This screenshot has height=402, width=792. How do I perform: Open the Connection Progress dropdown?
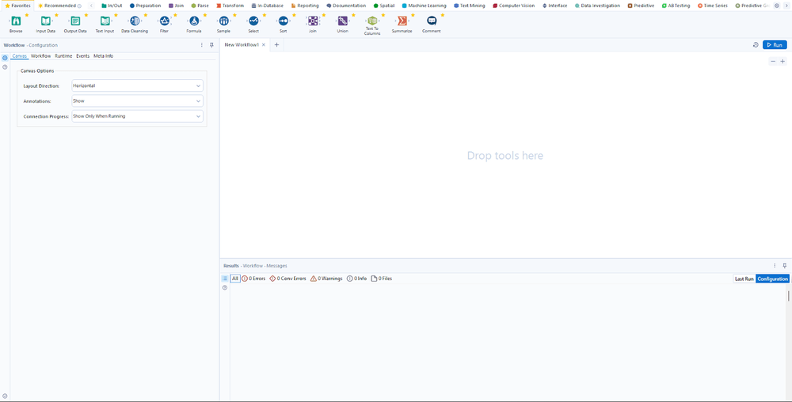[137, 116]
